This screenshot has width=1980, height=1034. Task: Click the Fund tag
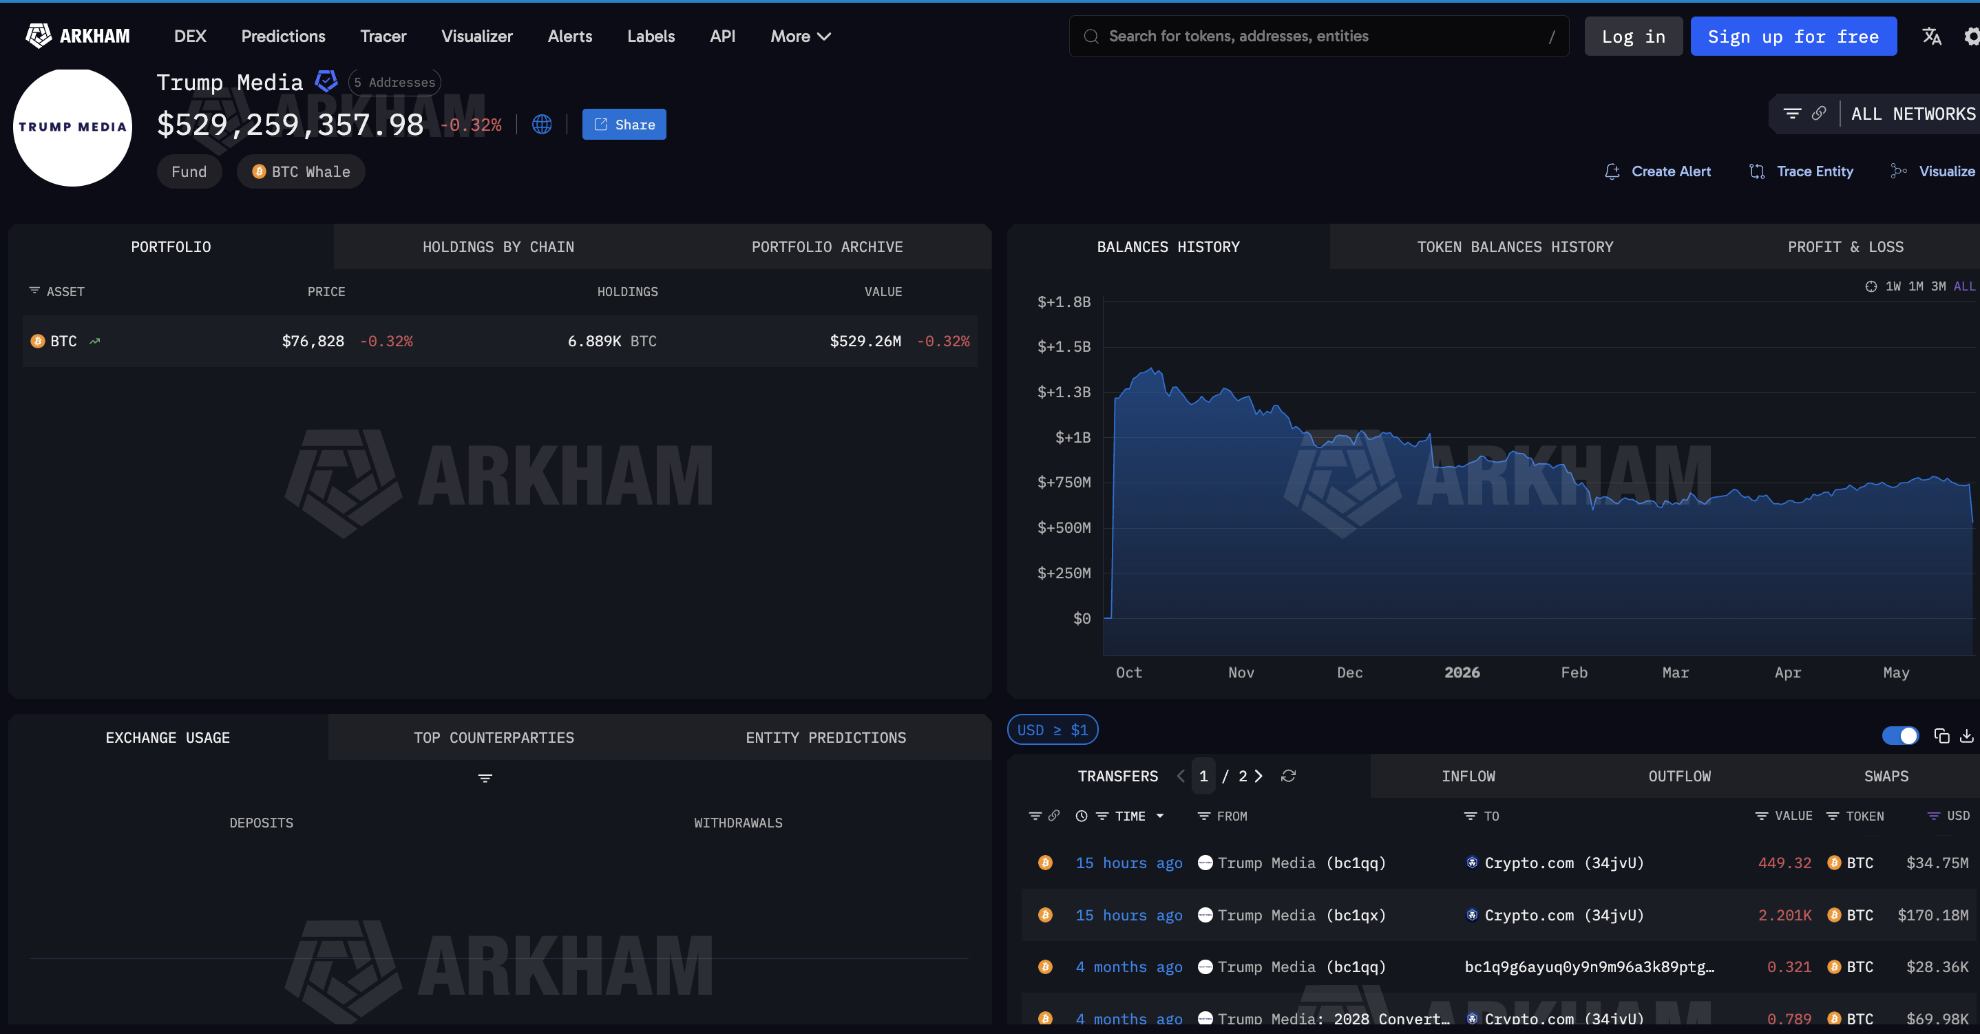point(189,171)
